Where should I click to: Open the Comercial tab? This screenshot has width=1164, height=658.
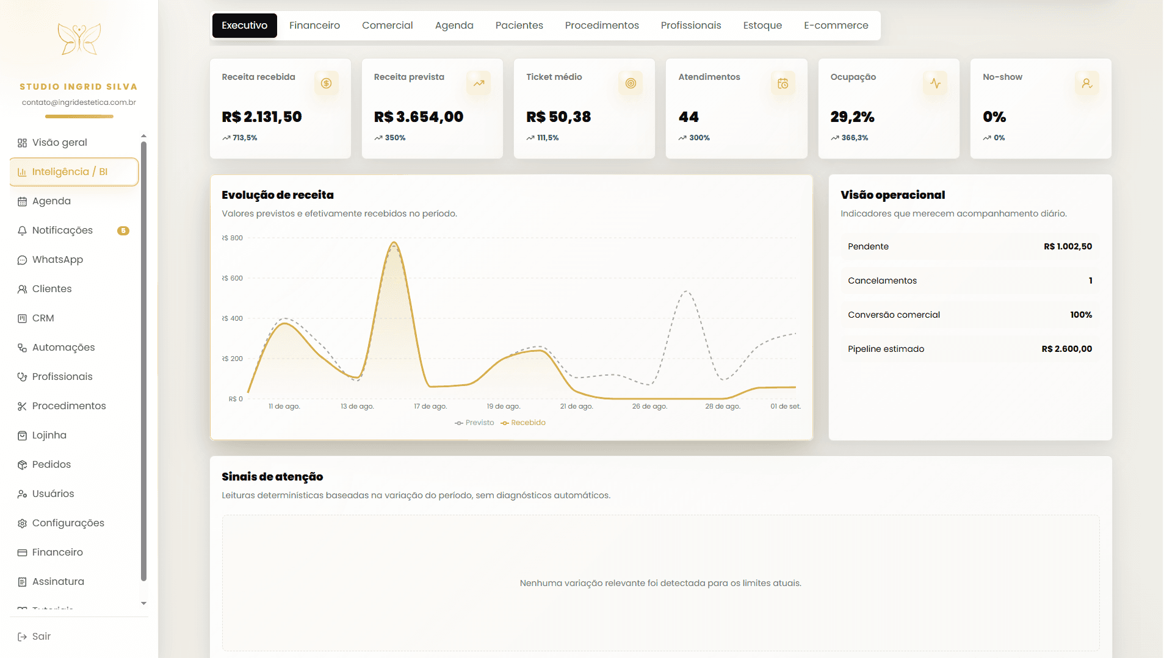click(388, 26)
